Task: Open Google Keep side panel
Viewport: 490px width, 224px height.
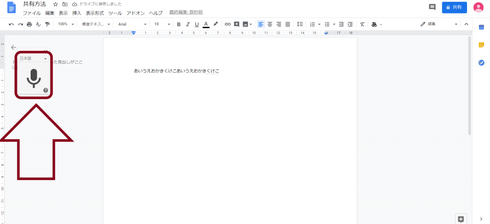Action: (x=481, y=45)
